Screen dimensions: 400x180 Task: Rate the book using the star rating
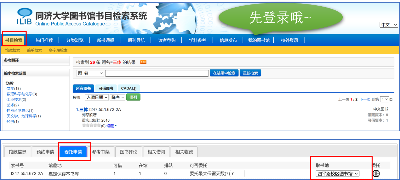(x=91, y=126)
